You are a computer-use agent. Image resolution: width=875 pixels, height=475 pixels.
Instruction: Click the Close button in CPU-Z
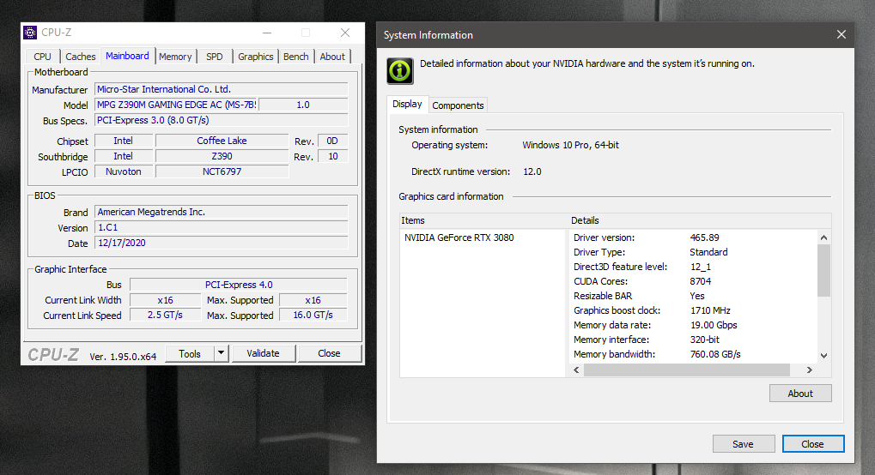[x=329, y=353]
